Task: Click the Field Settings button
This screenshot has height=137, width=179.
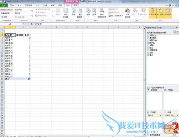Action: [20, 17]
